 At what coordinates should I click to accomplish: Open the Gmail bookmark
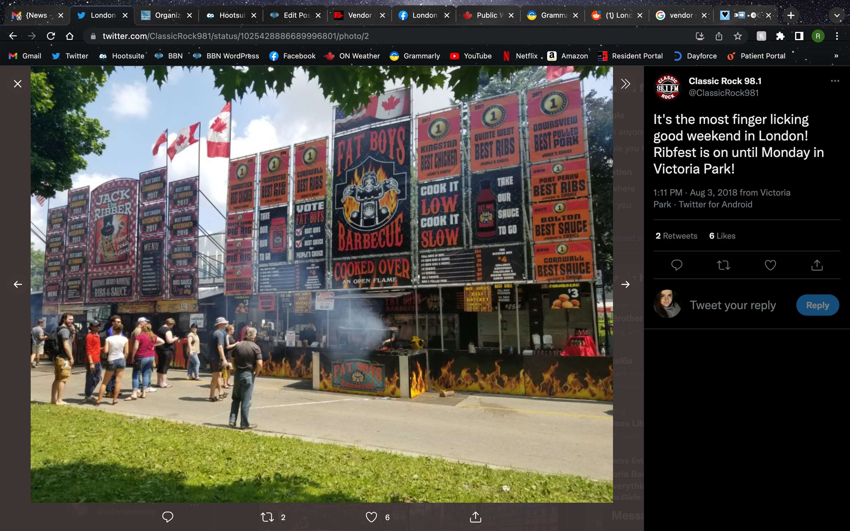[25, 56]
